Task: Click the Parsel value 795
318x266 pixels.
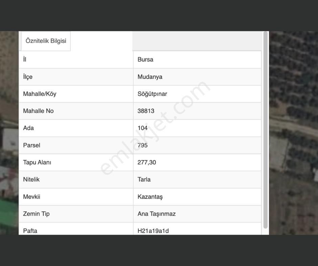Action: [142, 145]
